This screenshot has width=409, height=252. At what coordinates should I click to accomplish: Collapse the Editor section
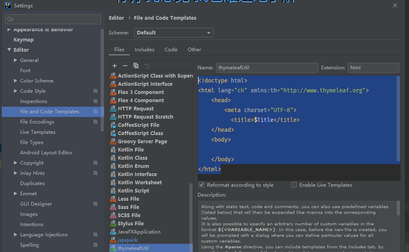coord(9,50)
